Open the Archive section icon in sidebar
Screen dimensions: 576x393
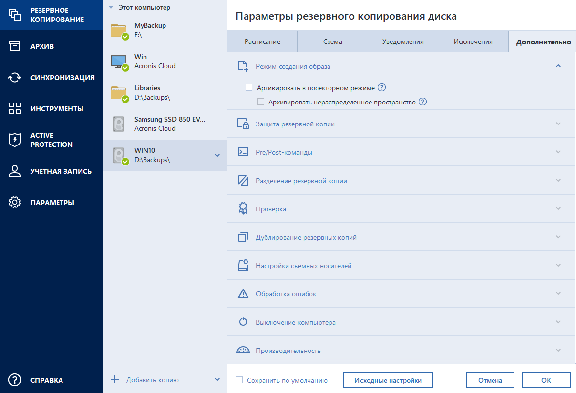[15, 46]
